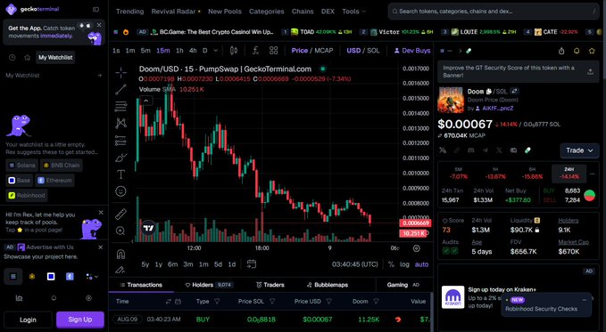Open the candlestick chart type selector
This screenshot has height=332, width=606.
click(234, 51)
